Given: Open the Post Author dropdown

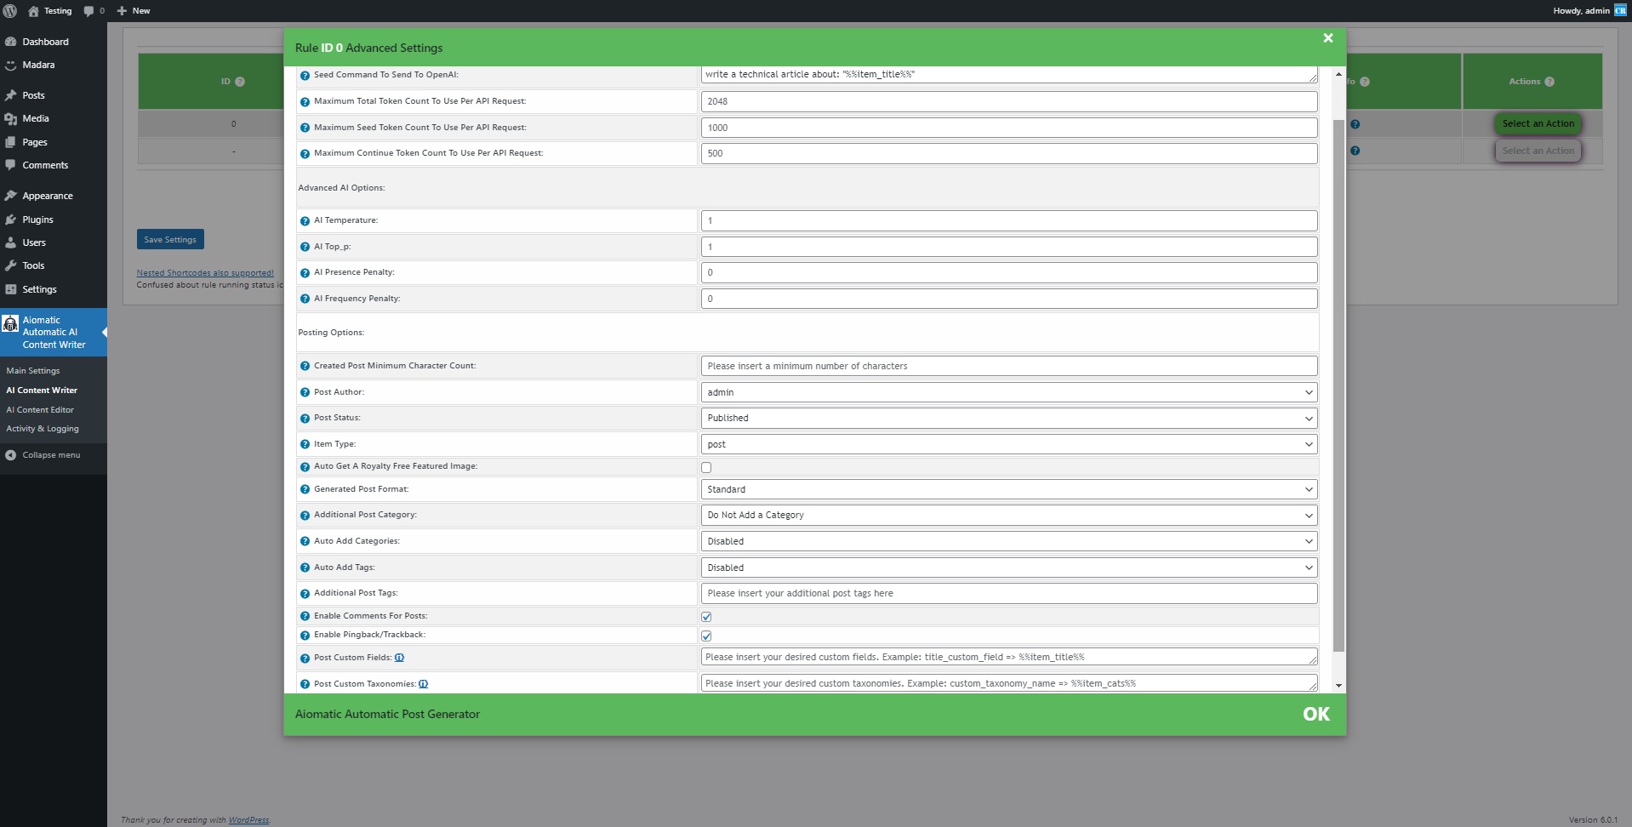Looking at the screenshot, I should point(1009,392).
